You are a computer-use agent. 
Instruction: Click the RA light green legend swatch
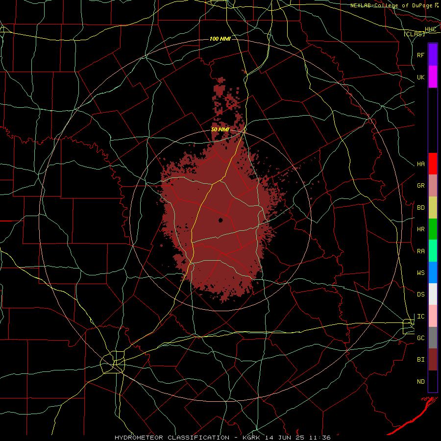pyautogui.click(x=433, y=251)
